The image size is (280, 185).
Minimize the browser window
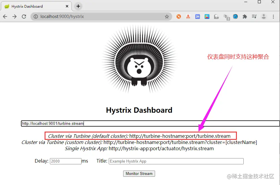[x=246, y=2]
